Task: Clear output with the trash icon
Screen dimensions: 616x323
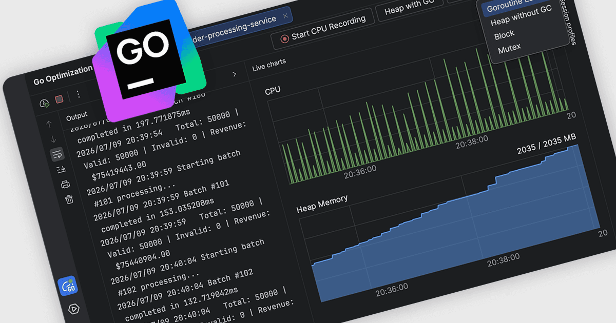Action: point(69,199)
